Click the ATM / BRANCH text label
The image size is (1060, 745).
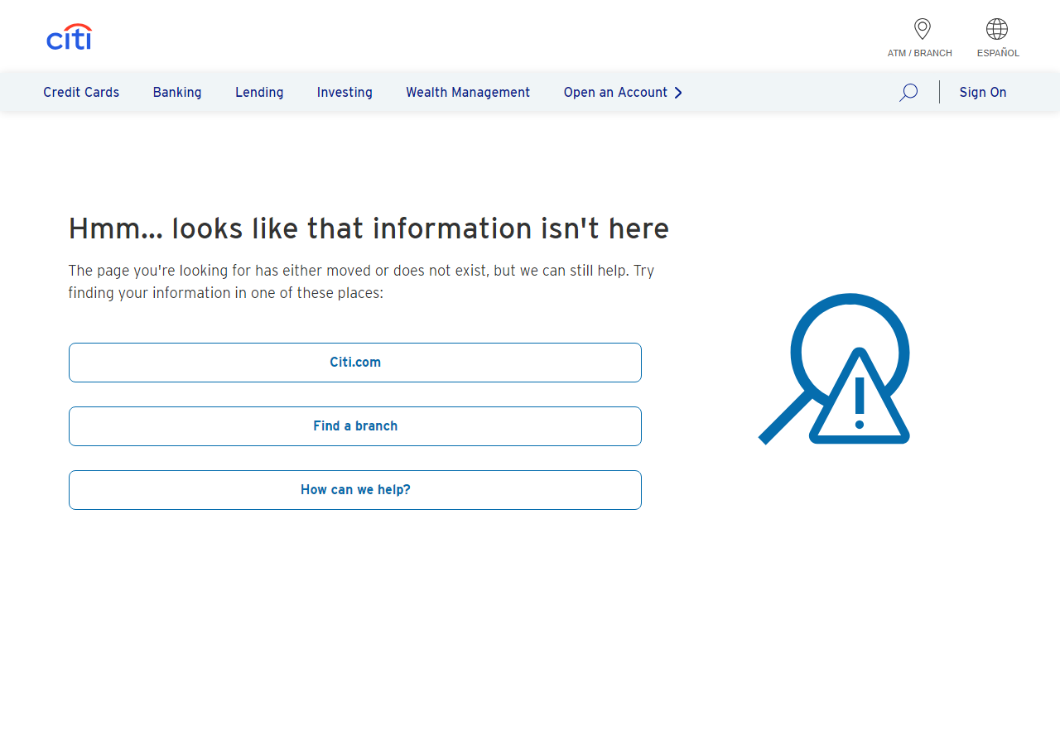[920, 53]
